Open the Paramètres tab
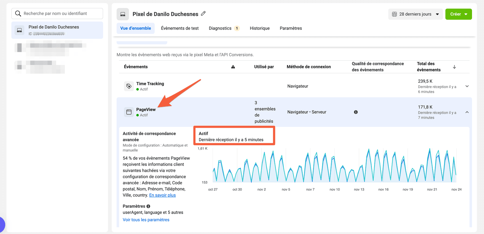484x234 pixels. [x=291, y=28]
